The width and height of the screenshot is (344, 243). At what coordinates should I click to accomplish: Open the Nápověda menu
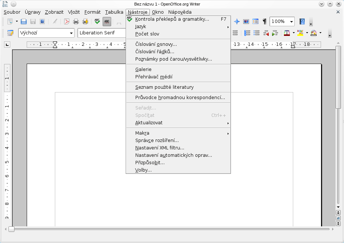(x=180, y=12)
